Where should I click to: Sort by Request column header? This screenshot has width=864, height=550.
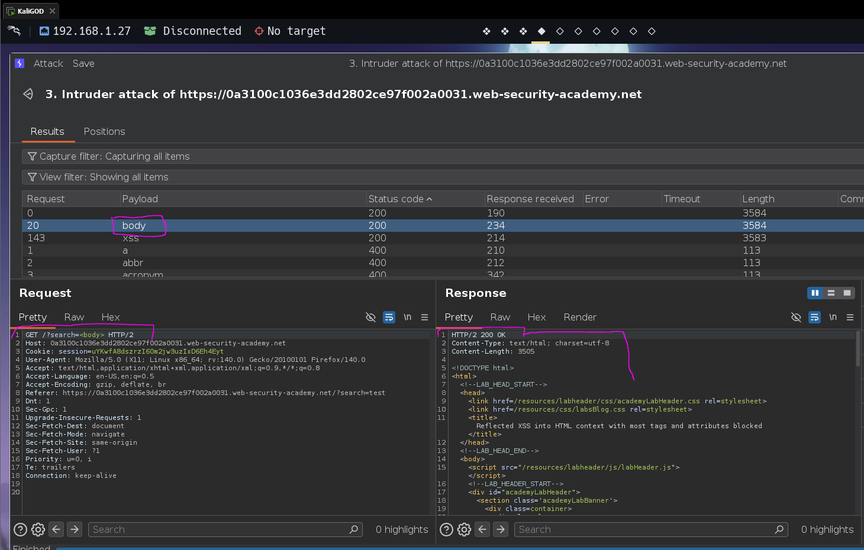(71, 199)
